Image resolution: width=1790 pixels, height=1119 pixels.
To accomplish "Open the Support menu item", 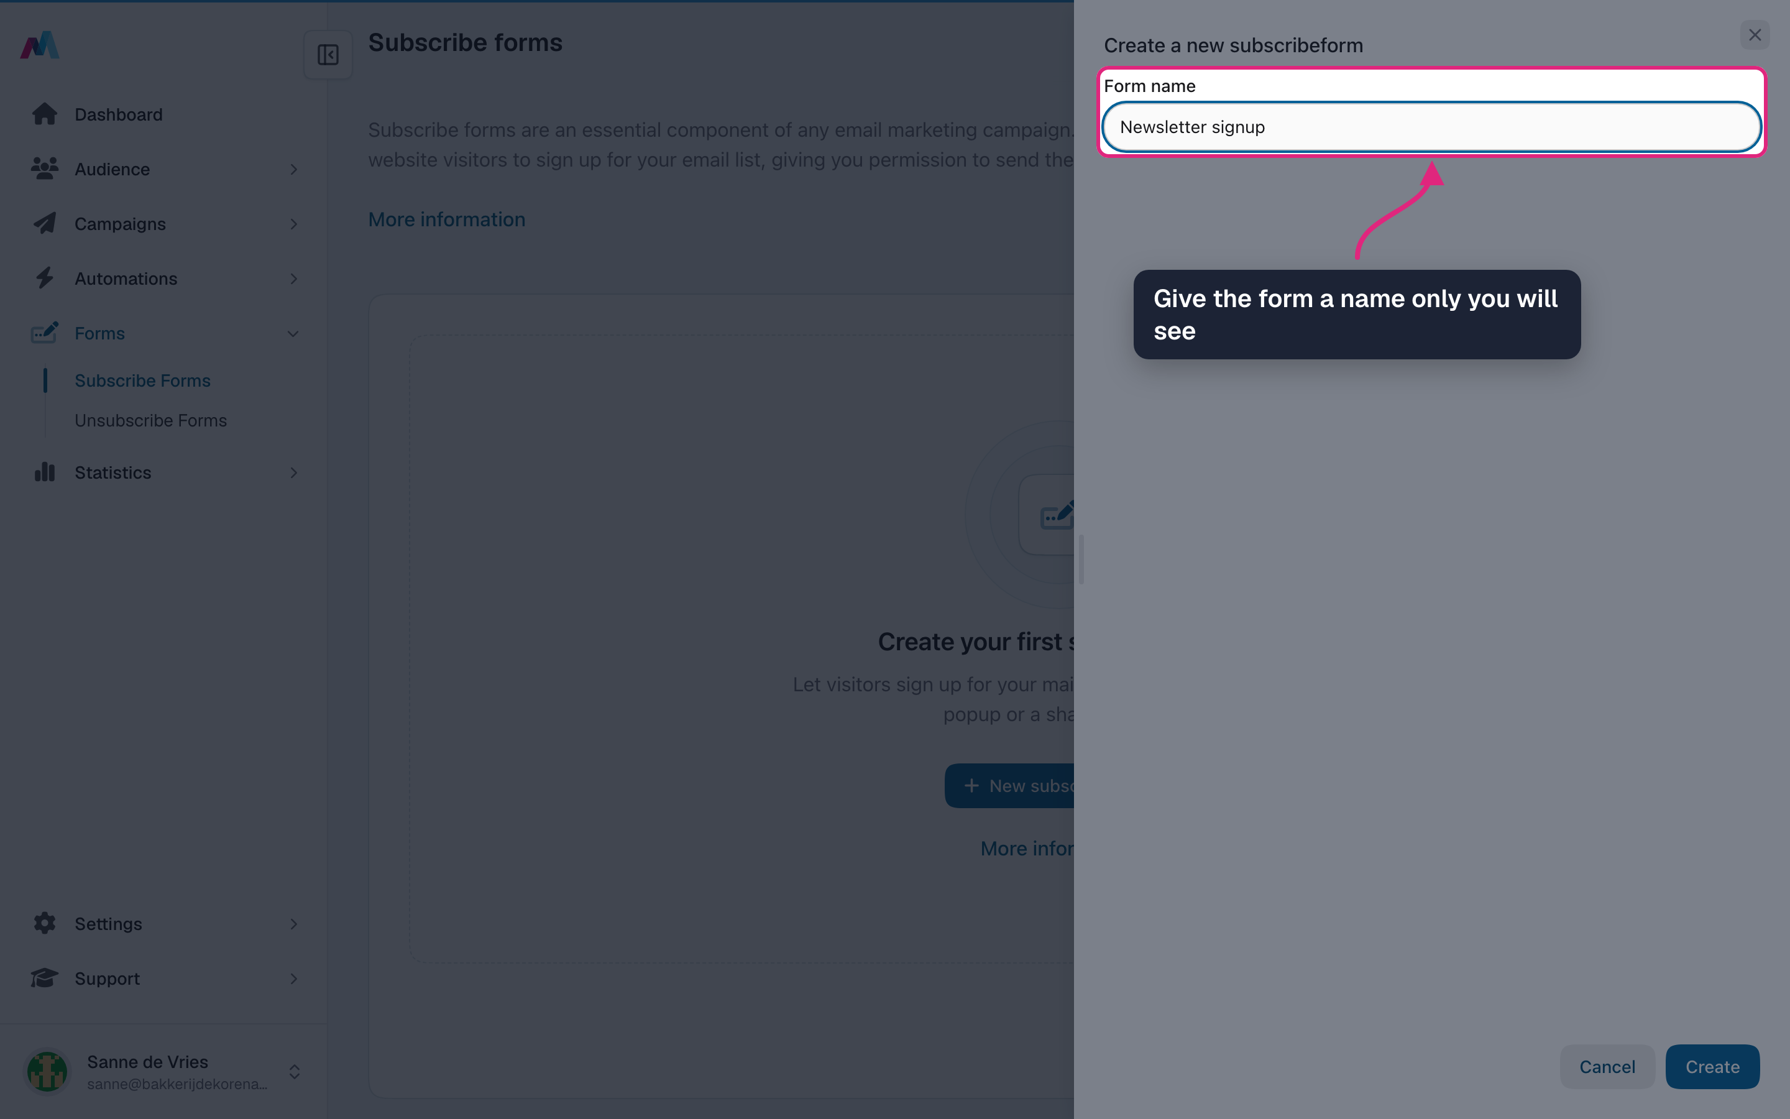I will point(164,979).
